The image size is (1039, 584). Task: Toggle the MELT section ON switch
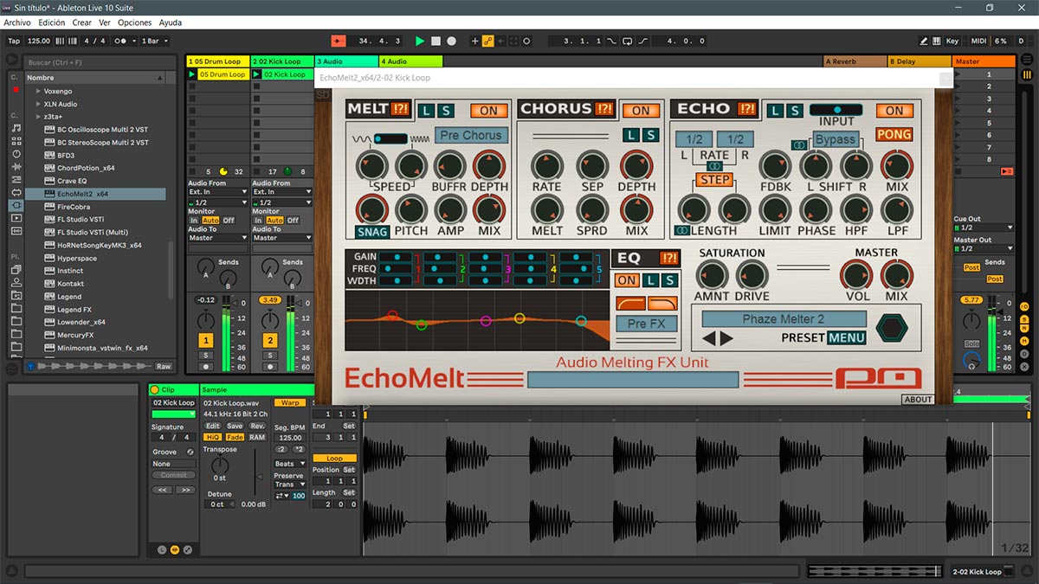[489, 111]
